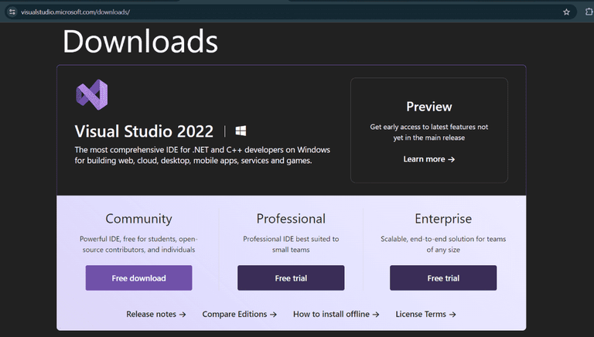Image resolution: width=594 pixels, height=337 pixels.
Task: Click the Downloads page heading
Action: pos(140,42)
